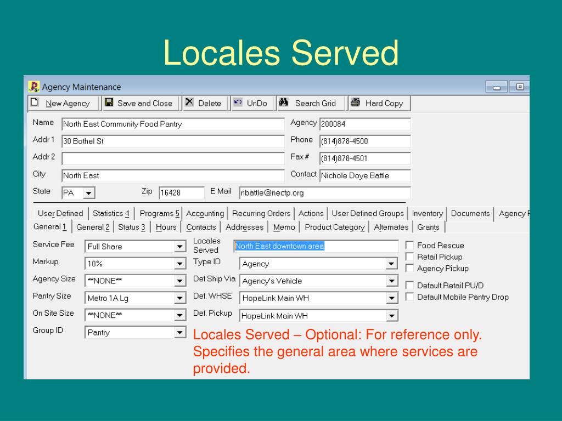562x421 pixels.
Task: Switch to the Actions tab
Action: [311, 213]
